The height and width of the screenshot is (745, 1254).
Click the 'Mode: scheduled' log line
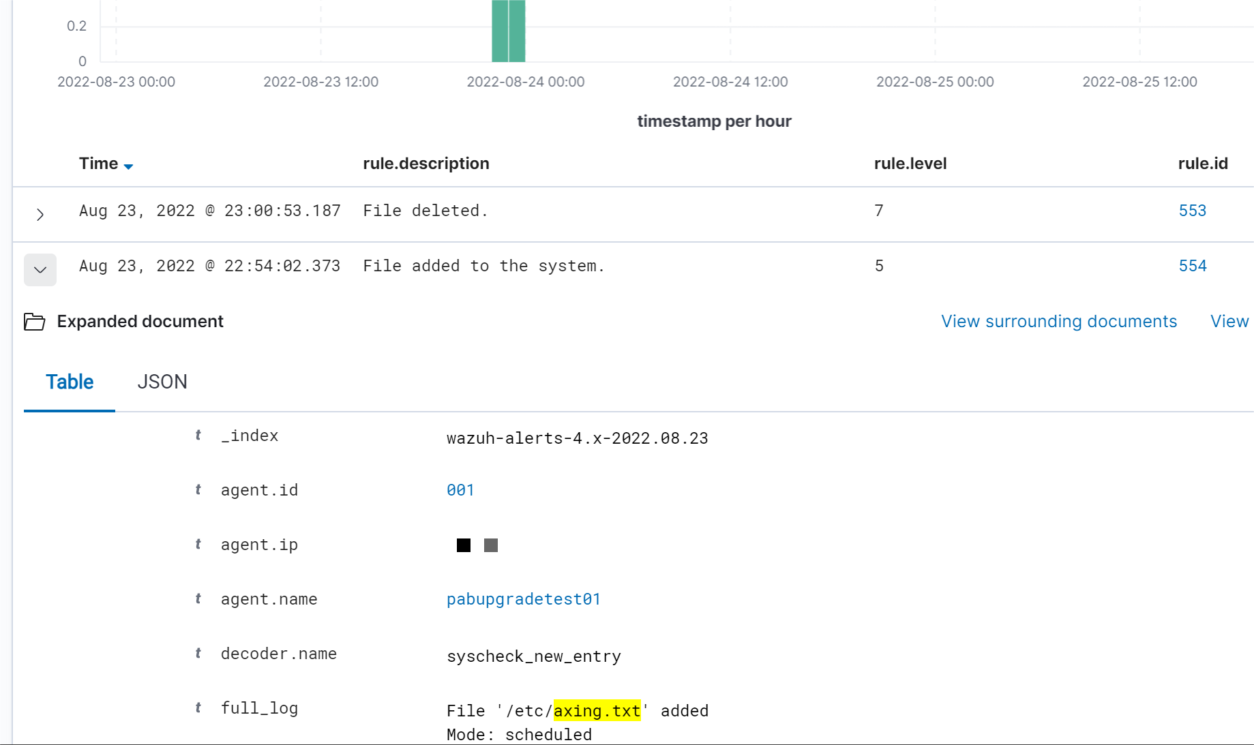click(520, 735)
